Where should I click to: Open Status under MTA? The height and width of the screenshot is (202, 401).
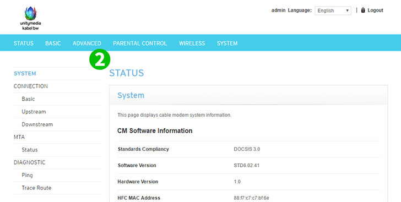(x=30, y=150)
